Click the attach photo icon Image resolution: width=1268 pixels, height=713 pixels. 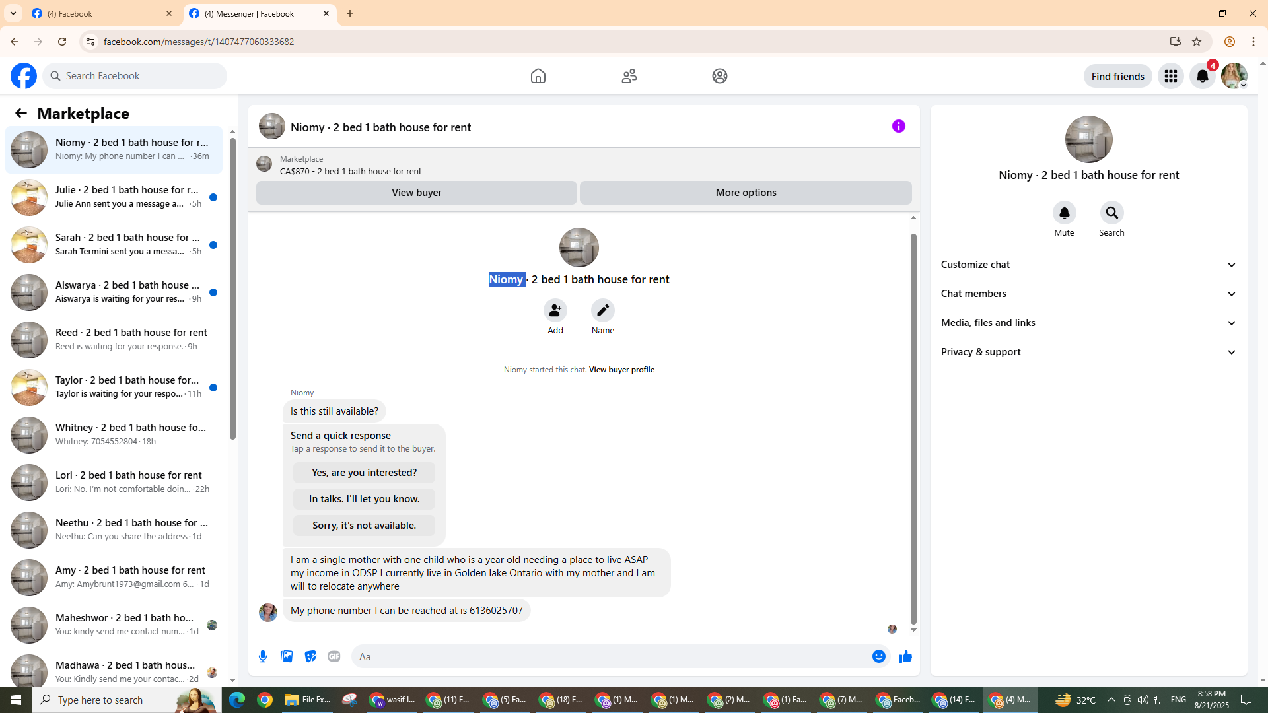click(x=287, y=656)
